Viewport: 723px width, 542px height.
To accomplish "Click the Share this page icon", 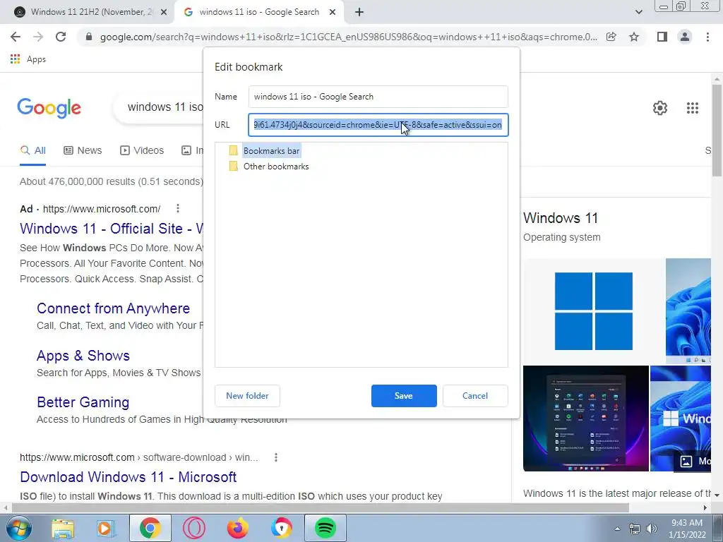I will tap(611, 37).
